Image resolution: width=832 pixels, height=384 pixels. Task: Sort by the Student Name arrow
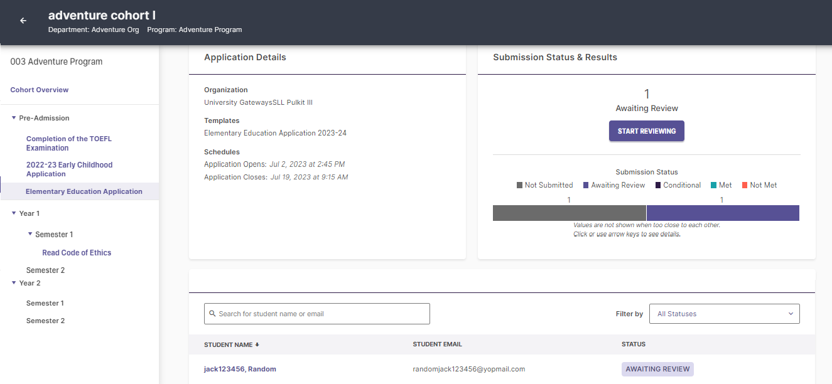point(257,344)
